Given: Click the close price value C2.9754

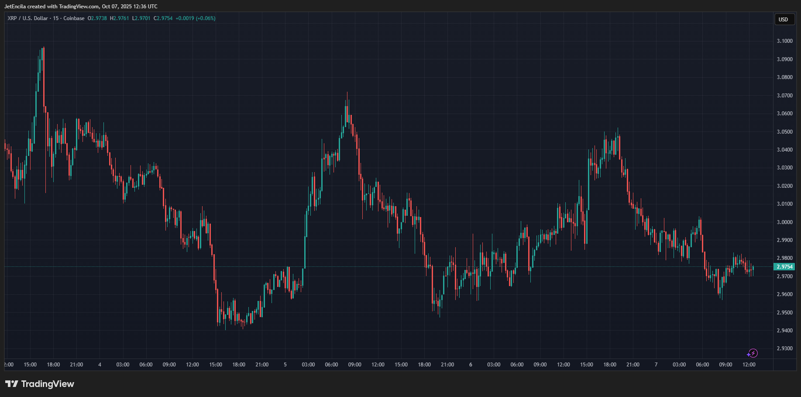Looking at the screenshot, I should coord(163,18).
